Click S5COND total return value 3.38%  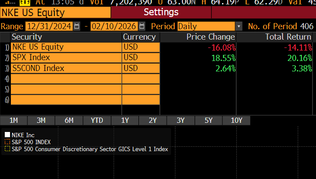tap(302, 69)
